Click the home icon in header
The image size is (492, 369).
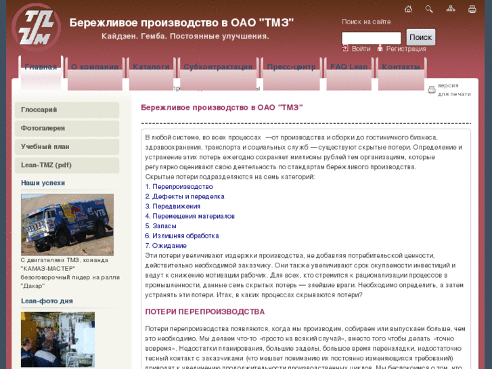pyautogui.click(x=408, y=9)
